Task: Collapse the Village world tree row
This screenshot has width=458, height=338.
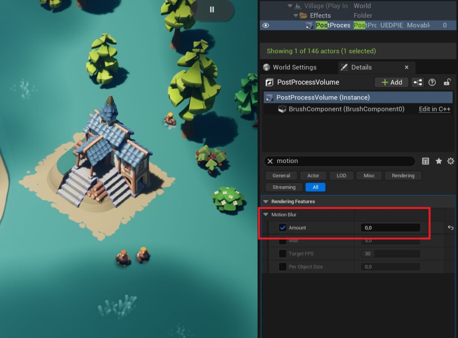Action: pos(290,6)
